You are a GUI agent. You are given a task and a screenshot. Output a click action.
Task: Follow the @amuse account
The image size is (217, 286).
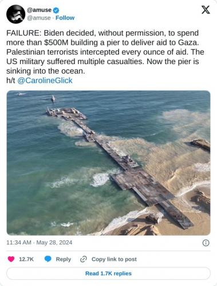click(x=65, y=18)
